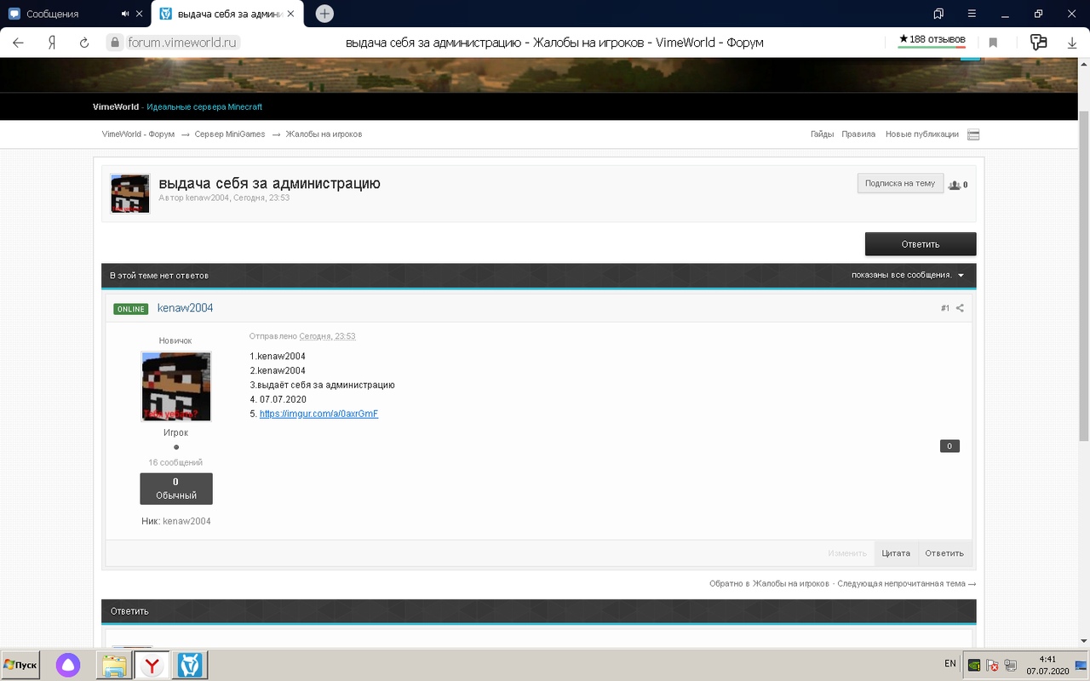Click the ONLINE status badge
Viewport: 1090px width, 681px height.
pyautogui.click(x=130, y=309)
